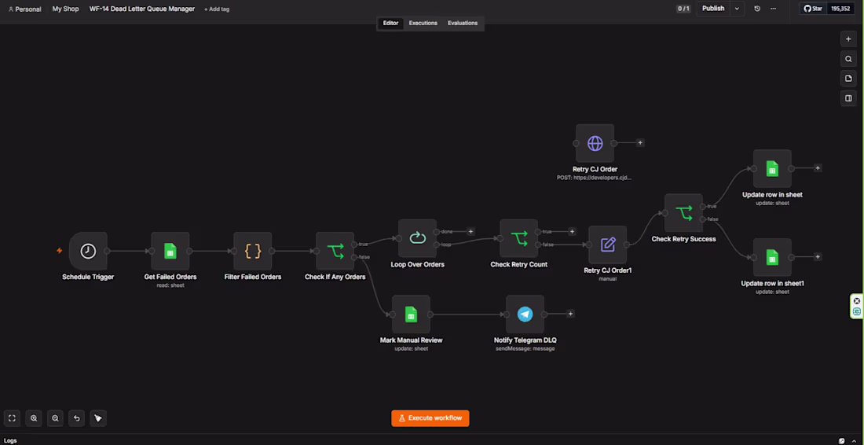This screenshot has width=864, height=445.
Task: Open node search with magnifier sidebar icon
Action: coord(848,59)
